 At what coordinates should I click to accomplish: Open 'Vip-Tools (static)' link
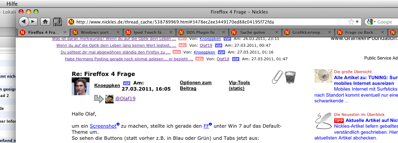(x=239, y=85)
